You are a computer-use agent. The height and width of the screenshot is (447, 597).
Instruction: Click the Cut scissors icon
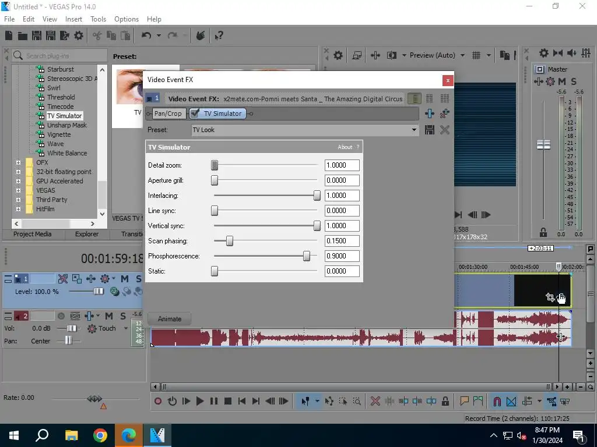coord(97,36)
